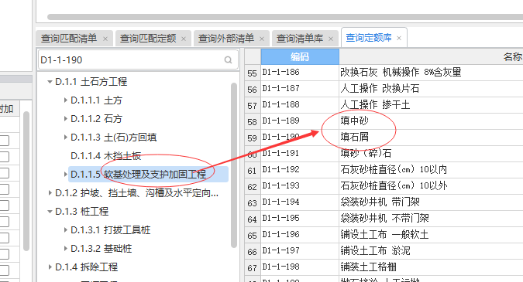Click row number 67 header
The image size is (523, 282).
point(253,267)
